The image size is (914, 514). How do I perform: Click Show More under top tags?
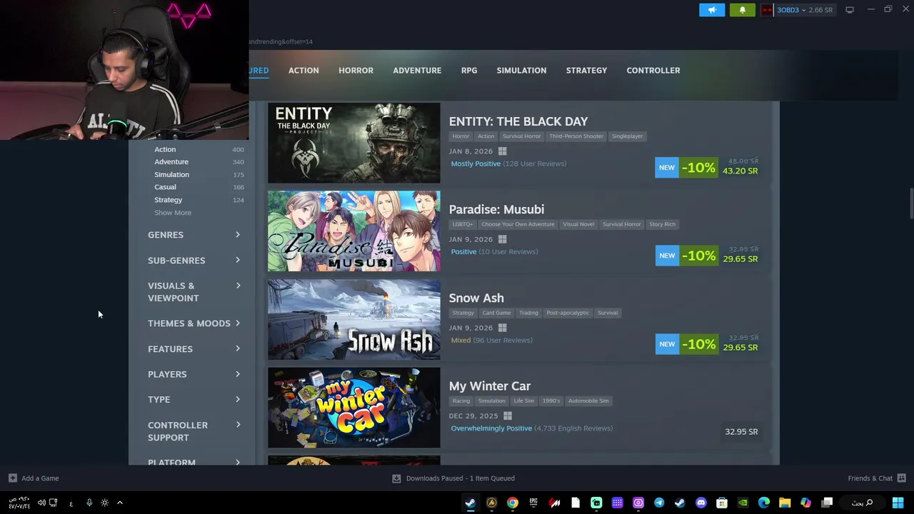coord(173,213)
